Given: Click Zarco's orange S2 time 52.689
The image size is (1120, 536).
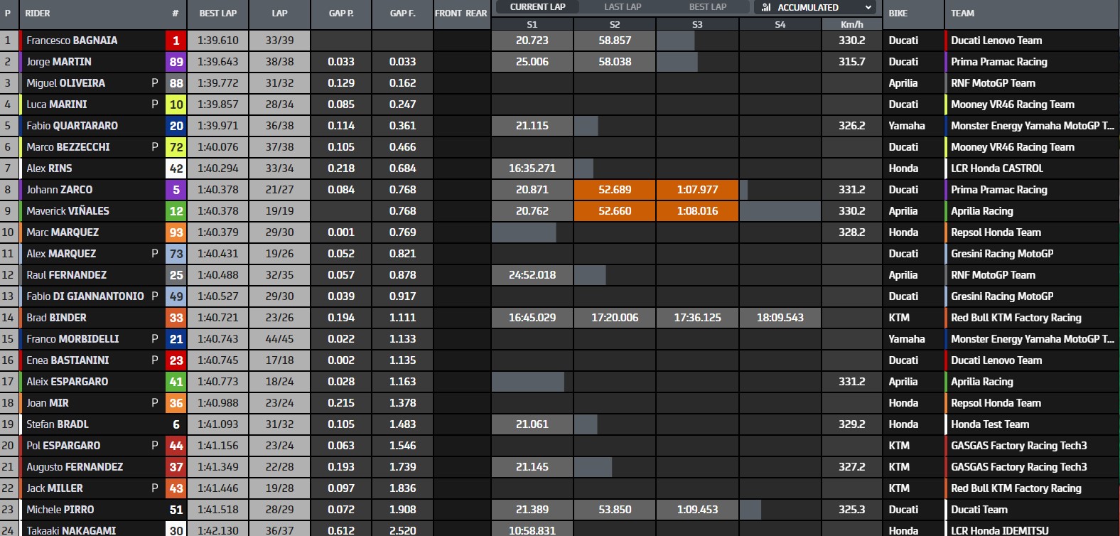Looking at the screenshot, I should 615,190.
